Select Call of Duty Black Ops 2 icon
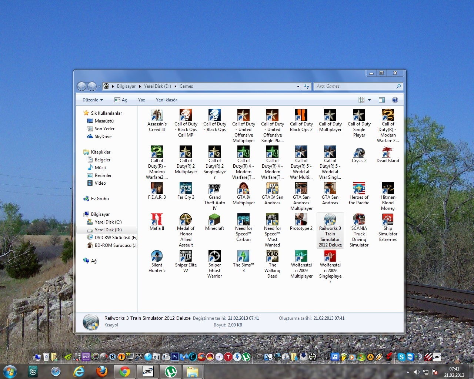This screenshot has height=379, width=474. (x=301, y=120)
